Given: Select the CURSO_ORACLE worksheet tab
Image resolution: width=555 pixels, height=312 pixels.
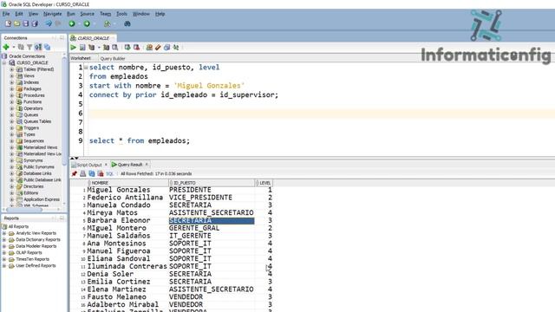Looking at the screenshot, I should point(93,38).
